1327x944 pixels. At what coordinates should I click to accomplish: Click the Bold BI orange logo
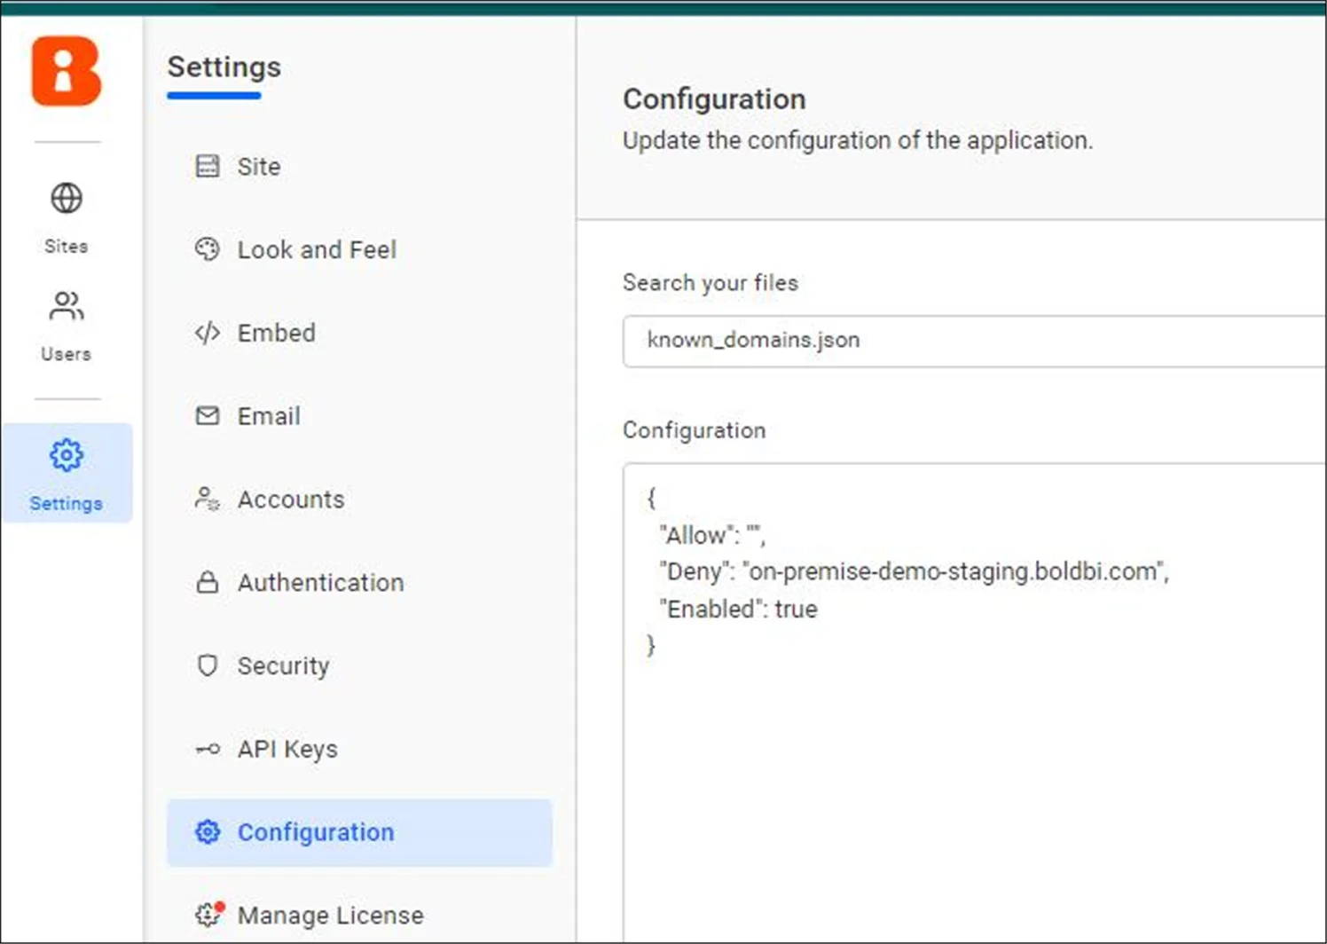click(67, 71)
